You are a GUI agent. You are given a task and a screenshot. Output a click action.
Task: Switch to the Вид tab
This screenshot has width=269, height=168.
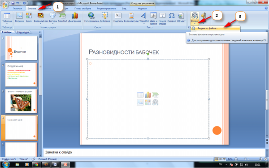pyautogui.click(x=124, y=8)
